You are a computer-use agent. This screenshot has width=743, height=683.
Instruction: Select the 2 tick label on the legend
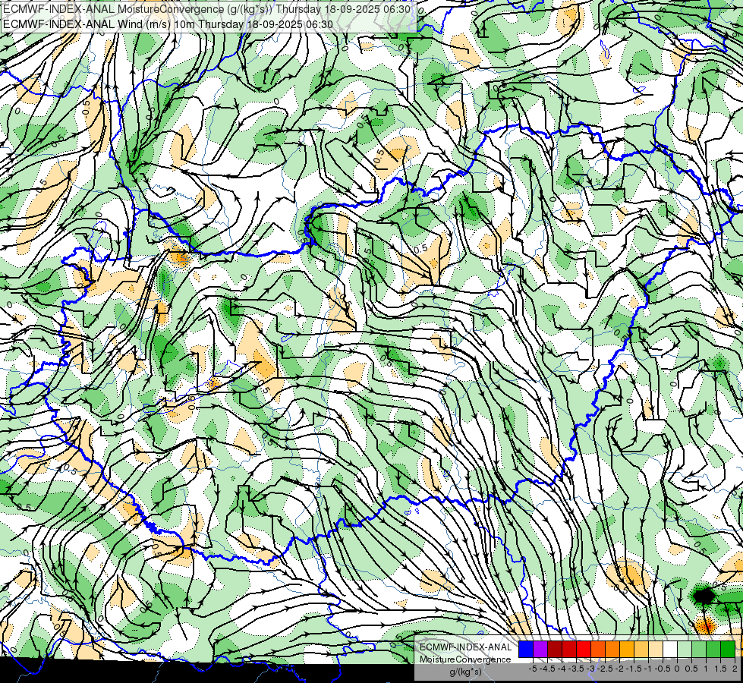pyautogui.click(x=735, y=669)
